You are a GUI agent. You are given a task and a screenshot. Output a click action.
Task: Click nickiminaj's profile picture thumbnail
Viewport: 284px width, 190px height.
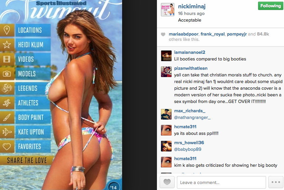[x=168, y=10]
